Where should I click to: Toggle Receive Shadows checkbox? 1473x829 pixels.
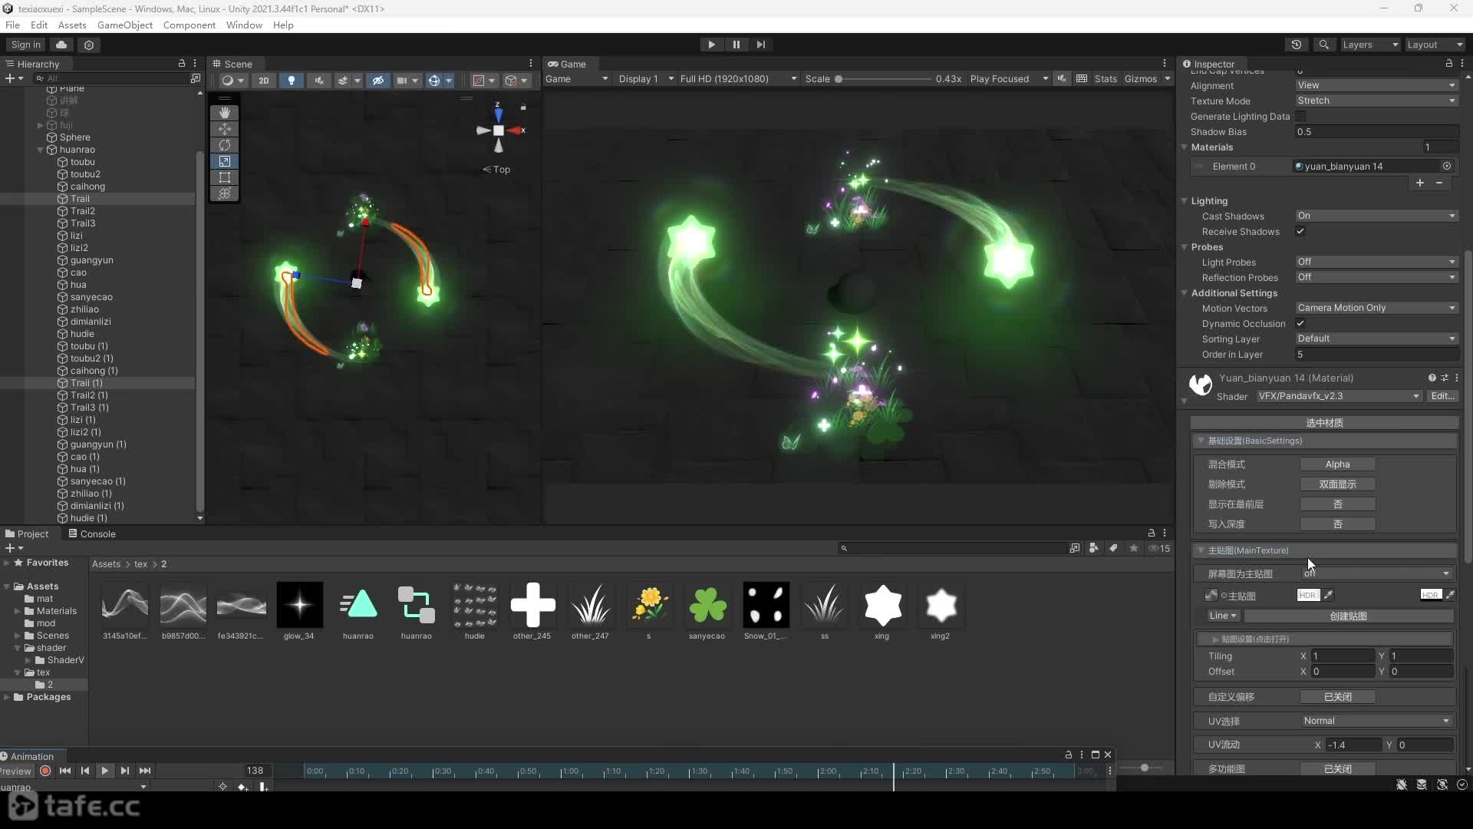1300,231
